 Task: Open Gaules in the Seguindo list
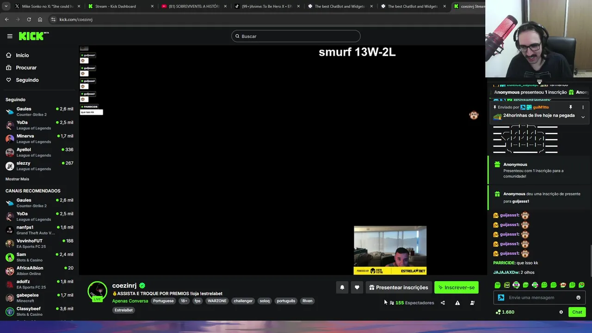(39, 111)
